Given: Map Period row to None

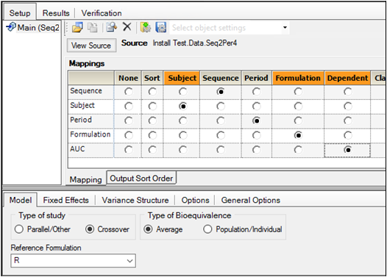Looking at the screenshot, I should point(128,120).
